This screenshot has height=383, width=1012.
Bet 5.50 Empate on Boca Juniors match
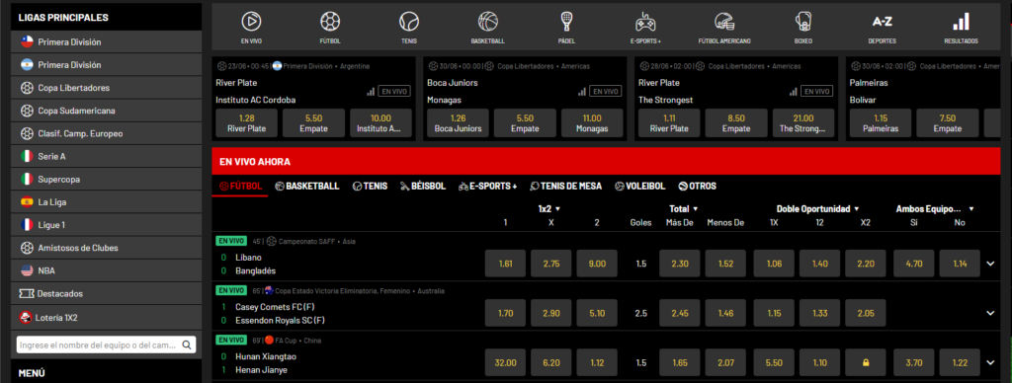point(525,123)
